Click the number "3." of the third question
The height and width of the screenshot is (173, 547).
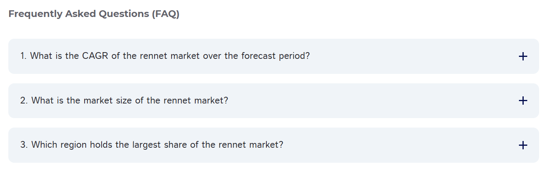pyautogui.click(x=24, y=145)
